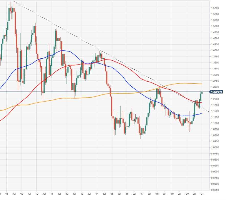Click the 1.2500 price axis label

tap(215, 87)
